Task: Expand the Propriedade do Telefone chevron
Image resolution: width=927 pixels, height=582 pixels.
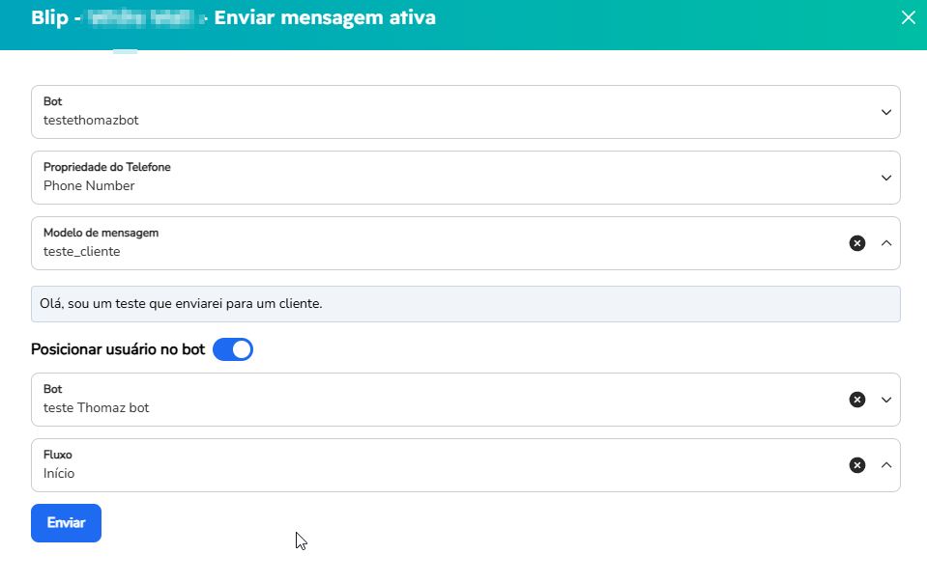Action: tap(885, 178)
